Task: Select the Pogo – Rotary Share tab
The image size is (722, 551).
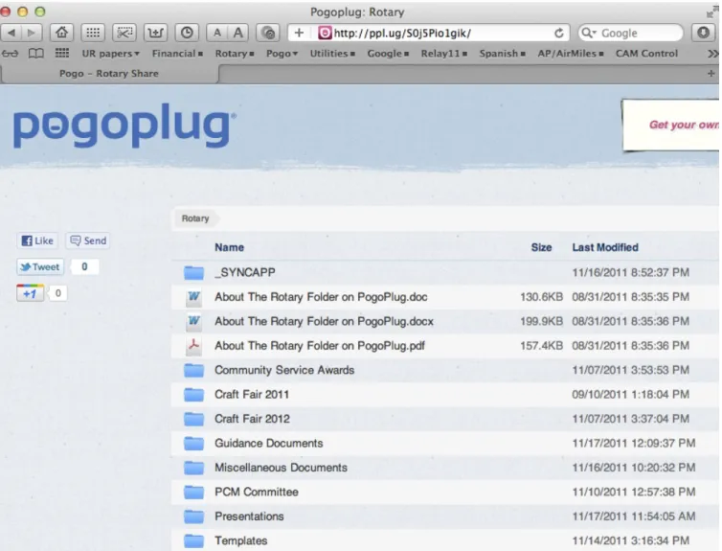Action: click(109, 74)
